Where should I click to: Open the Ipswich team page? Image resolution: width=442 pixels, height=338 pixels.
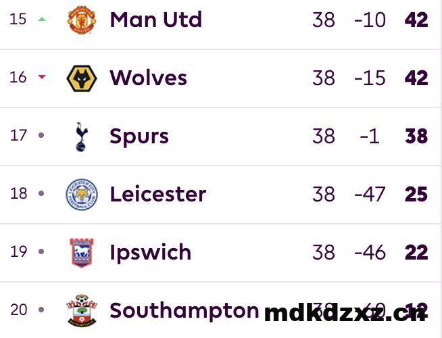click(x=150, y=253)
